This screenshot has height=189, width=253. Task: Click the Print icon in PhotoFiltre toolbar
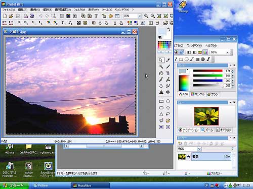(x=26, y=16)
